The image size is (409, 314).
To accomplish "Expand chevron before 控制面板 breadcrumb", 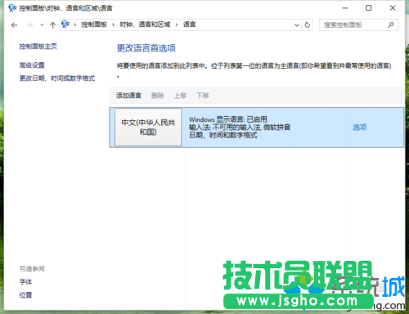I will (x=75, y=25).
